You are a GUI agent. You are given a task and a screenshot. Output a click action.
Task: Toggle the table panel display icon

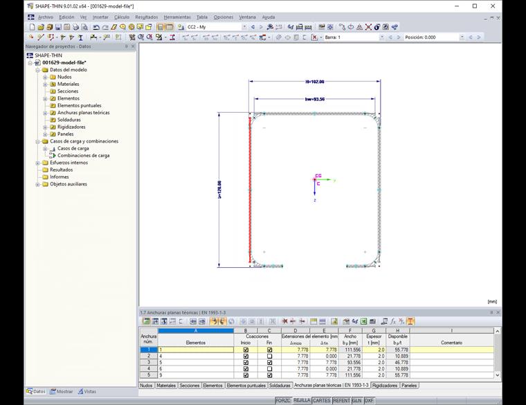170,27
